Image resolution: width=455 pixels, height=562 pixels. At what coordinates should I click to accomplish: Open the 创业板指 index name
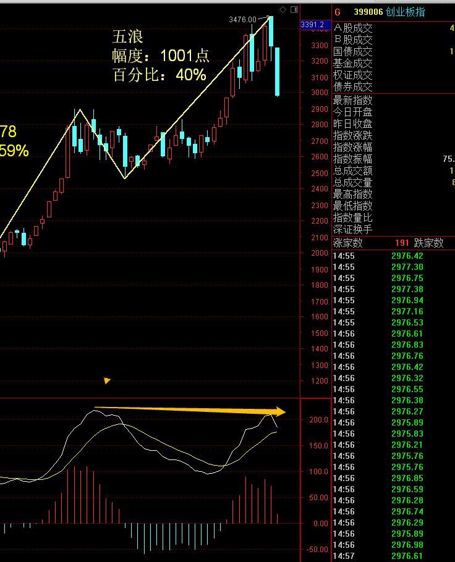pos(406,12)
